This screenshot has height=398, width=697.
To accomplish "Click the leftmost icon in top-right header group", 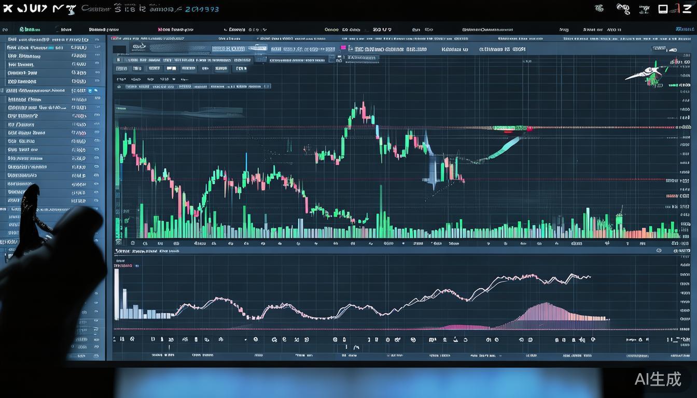I will click(600, 8).
